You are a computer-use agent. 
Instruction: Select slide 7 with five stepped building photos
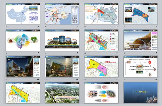[x=62, y=40]
